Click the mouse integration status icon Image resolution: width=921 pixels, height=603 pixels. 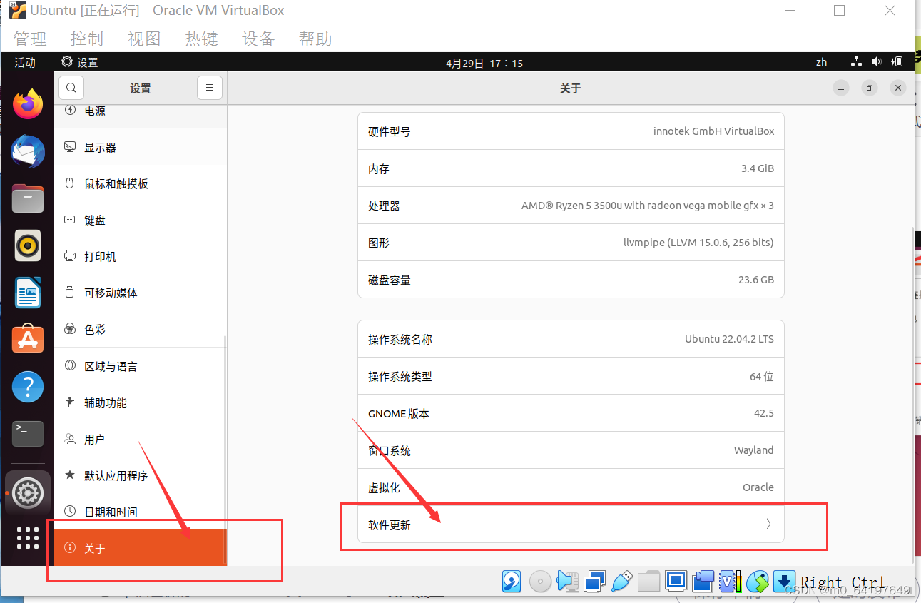click(757, 582)
